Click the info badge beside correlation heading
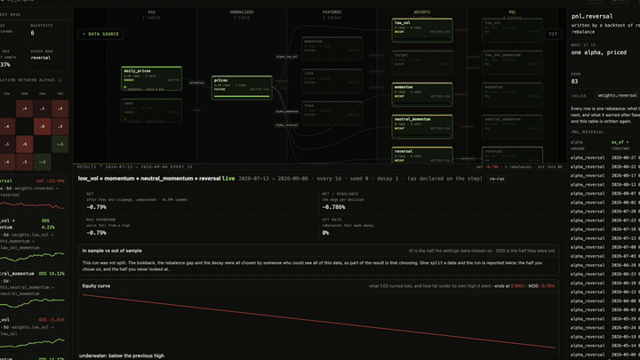The image size is (640, 360). click(60, 80)
